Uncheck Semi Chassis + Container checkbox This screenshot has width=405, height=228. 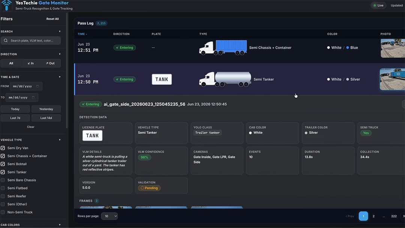point(3,156)
